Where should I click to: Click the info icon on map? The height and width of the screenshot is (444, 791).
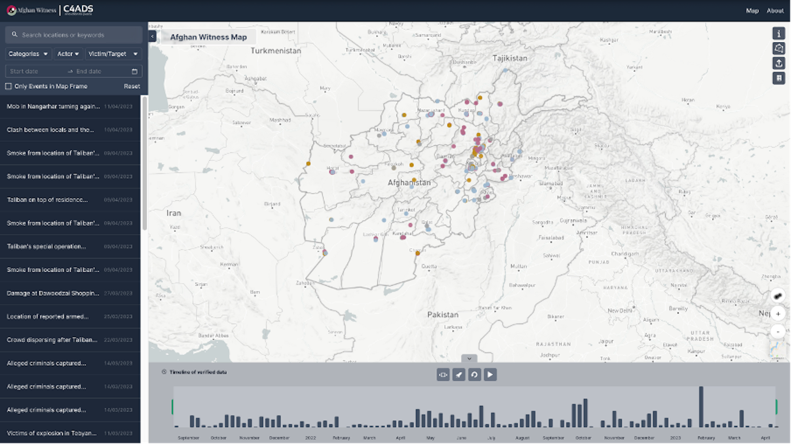tap(779, 34)
